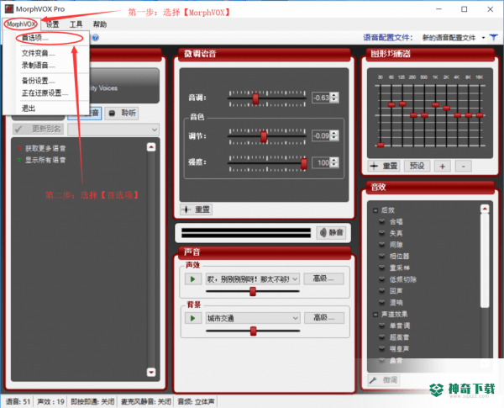Toggle the 重采样 effect
The height and width of the screenshot is (408, 504).
coord(382,268)
